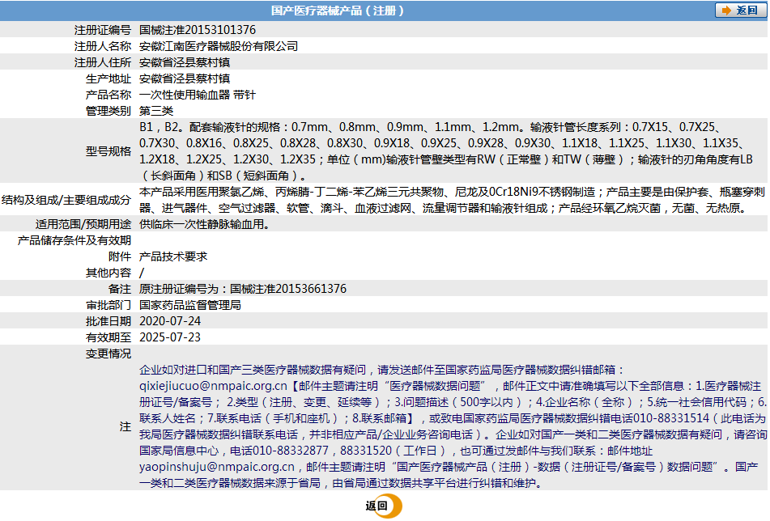Viewport: 770px width, 521px height.
Task: Click the registrant name 安徽江南医疗器械股份有限公司
Action: coord(219,46)
